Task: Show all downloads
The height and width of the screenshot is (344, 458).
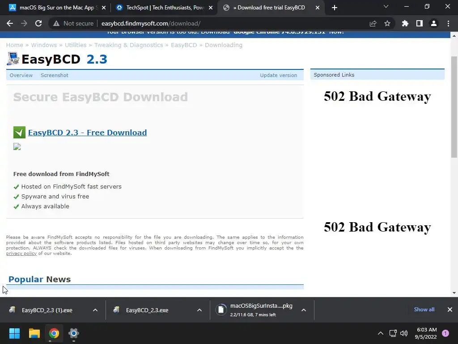Action: click(x=424, y=310)
